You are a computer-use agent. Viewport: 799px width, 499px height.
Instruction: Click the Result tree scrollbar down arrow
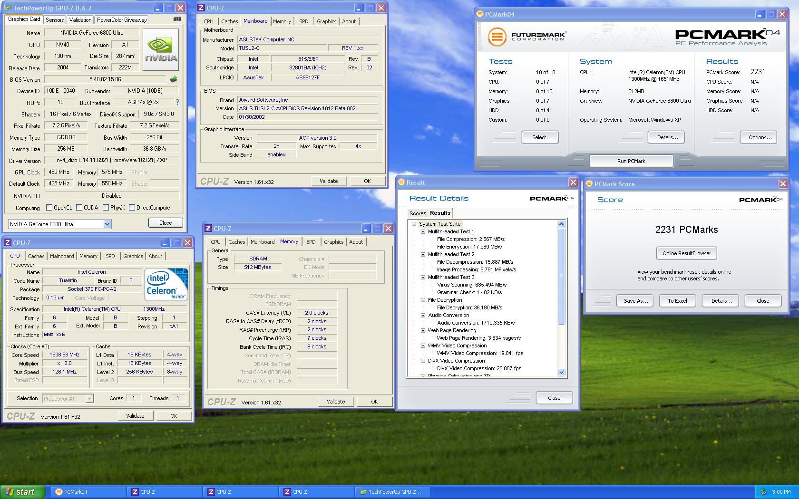click(561, 373)
